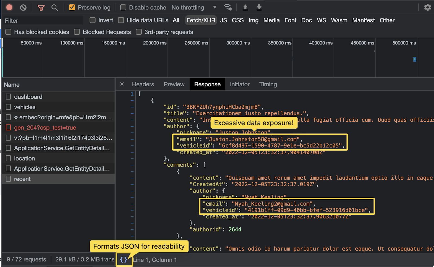Open network search magnifier
The image size is (434, 267).
(x=55, y=8)
